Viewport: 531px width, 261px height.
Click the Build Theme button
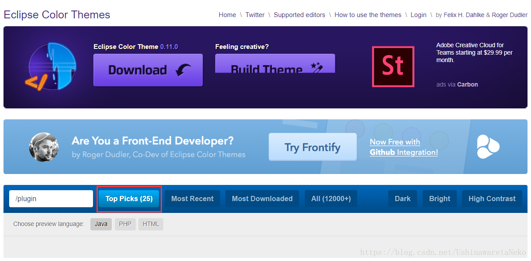[275, 64]
